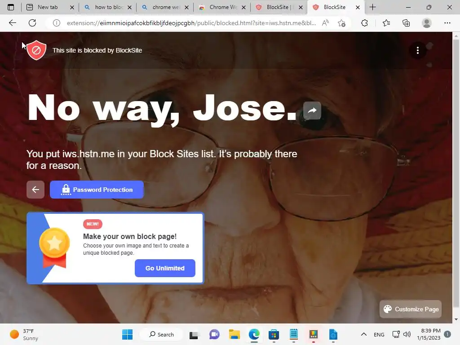Add this page to favorites star
This screenshot has width=460, height=345.
point(341,23)
